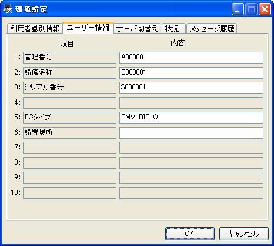Open the サーバ切替え tab
This screenshot has height=246, width=274.
tap(137, 28)
